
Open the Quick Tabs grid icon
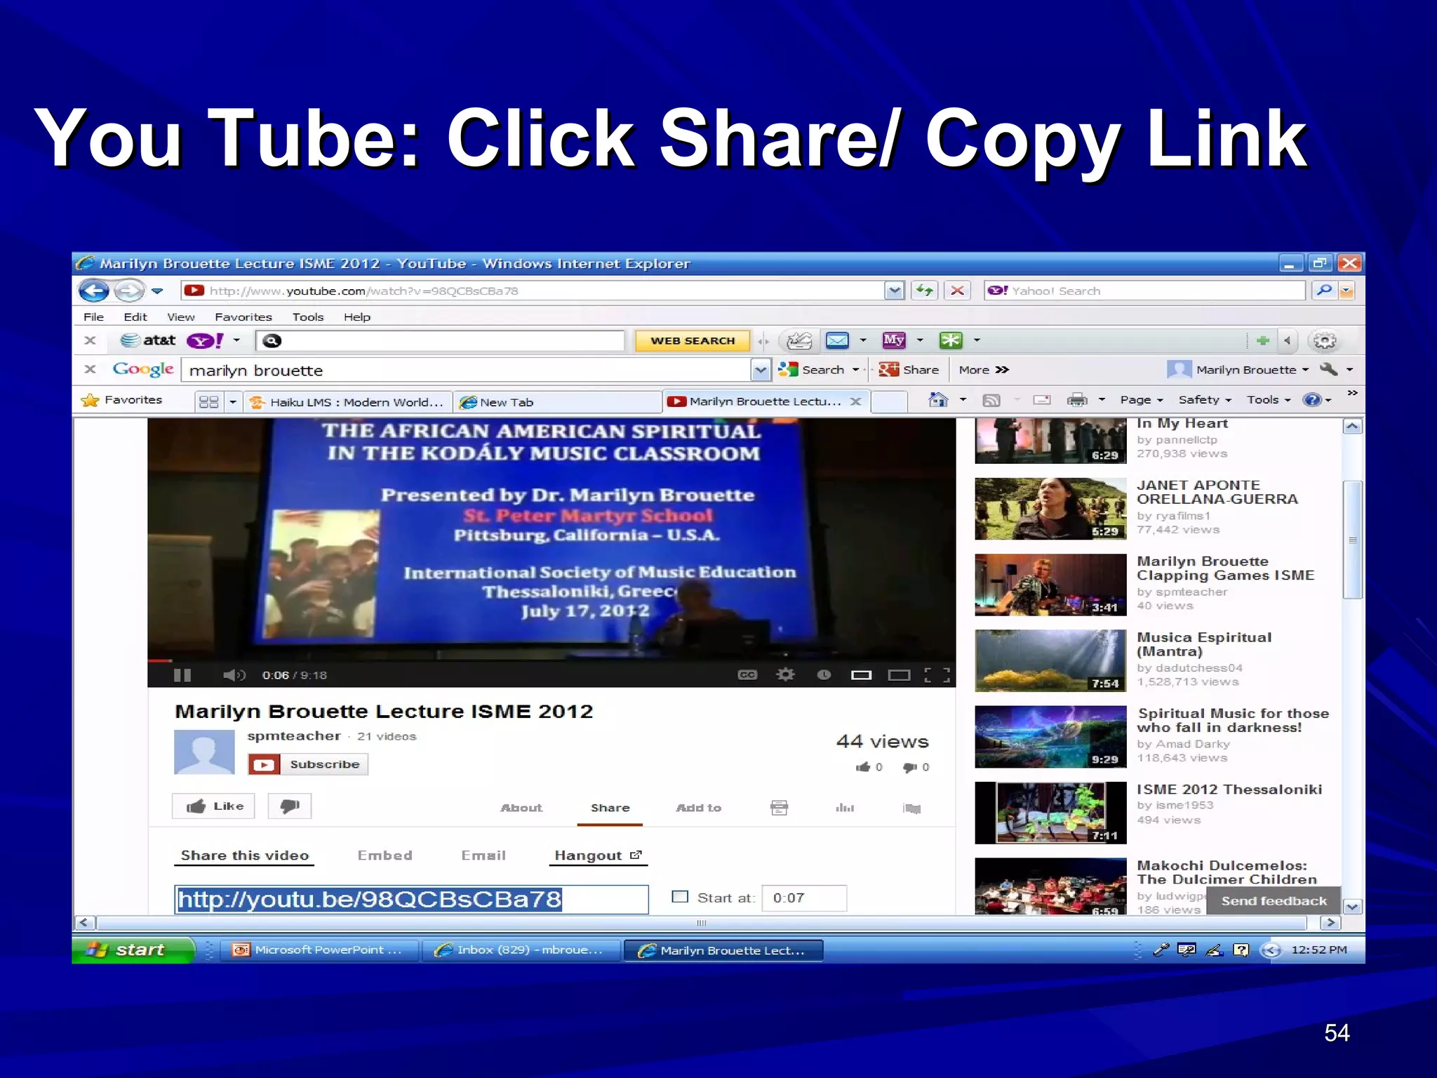point(209,401)
